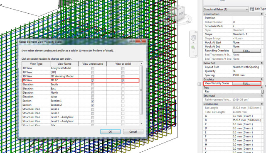Collapse the Dimensions properties group
The width and height of the screenshot is (266, 153).
pos(261,104)
